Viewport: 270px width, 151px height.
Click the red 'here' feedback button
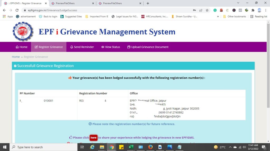(x=94, y=138)
